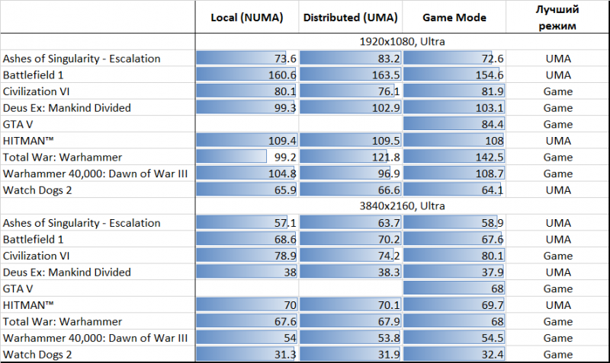
Task: Select the cell with value 67.6 under Game Mode
Action: (x=454, y=239)
